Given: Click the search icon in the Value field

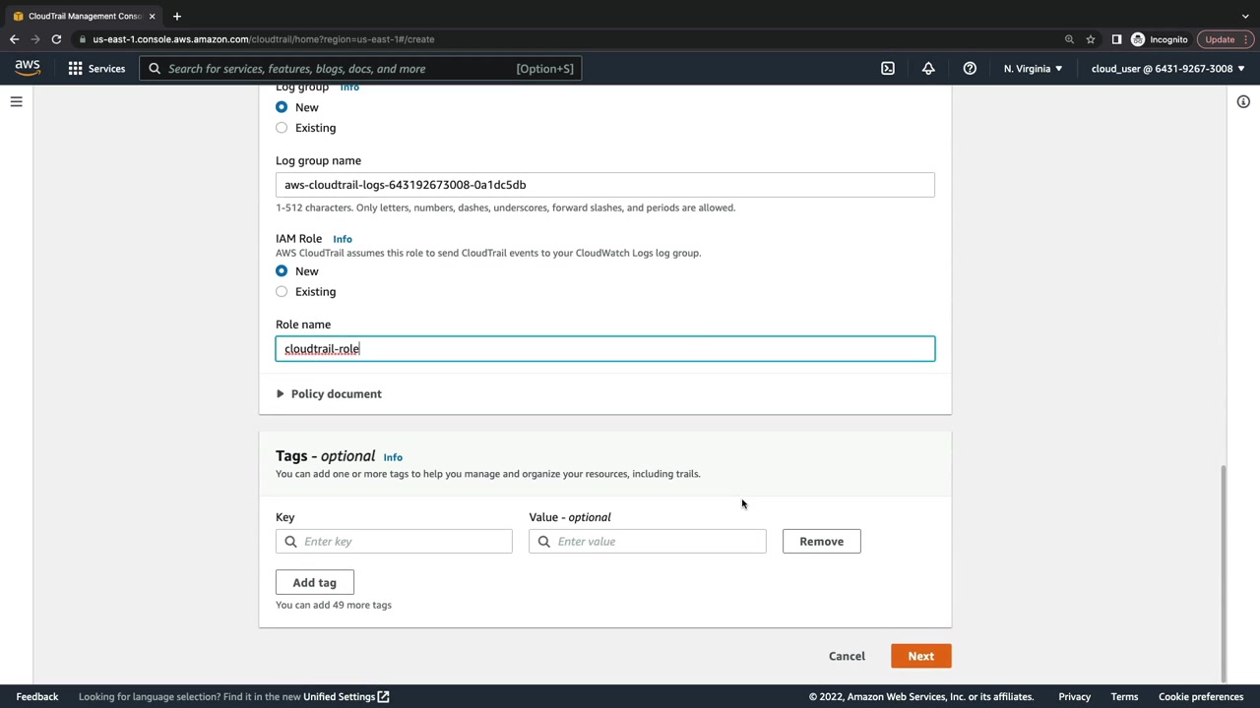Looking at the screenshot, I should pos(543,542).
